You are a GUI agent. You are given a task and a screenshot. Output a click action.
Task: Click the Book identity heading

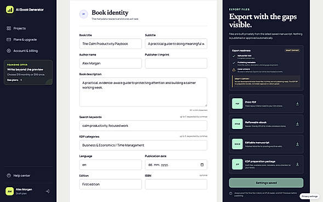pyautogui.click(x=110, y=13)
